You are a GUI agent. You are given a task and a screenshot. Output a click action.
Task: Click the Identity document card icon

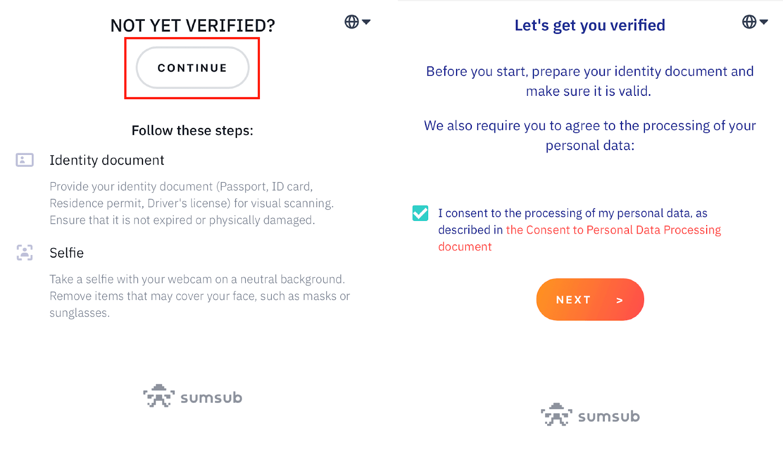tap(24, 160)
